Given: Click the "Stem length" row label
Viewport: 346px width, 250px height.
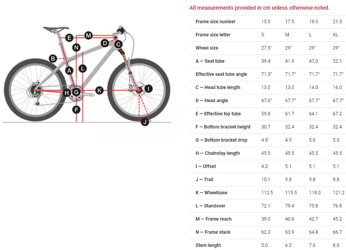Looking at the screenshot, I should tap(208, 245).
